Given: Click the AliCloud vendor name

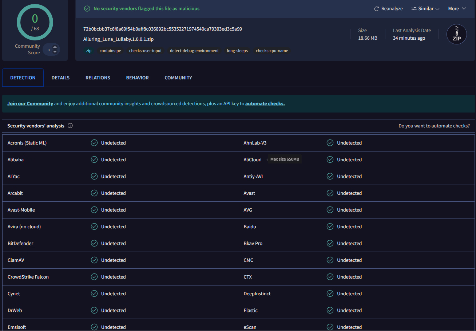Looking at the screenshot, I should click(x=253, y=159).
